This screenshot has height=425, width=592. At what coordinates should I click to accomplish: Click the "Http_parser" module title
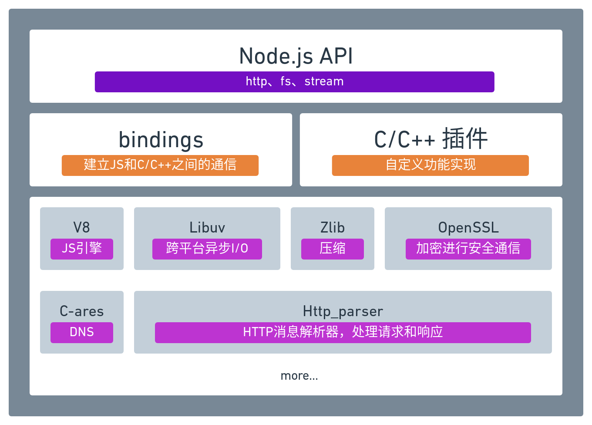343,312
